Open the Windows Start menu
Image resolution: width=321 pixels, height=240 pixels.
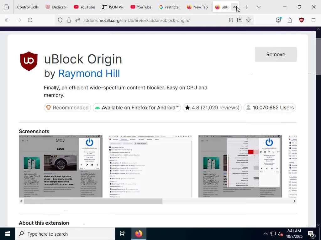(x=8, y=234)
